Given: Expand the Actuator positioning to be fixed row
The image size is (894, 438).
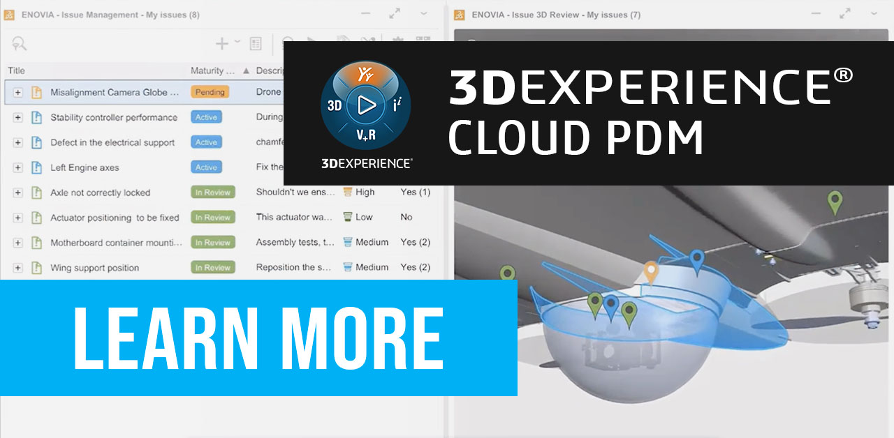Looking at the screenshot, I should [x=18, y=218].
